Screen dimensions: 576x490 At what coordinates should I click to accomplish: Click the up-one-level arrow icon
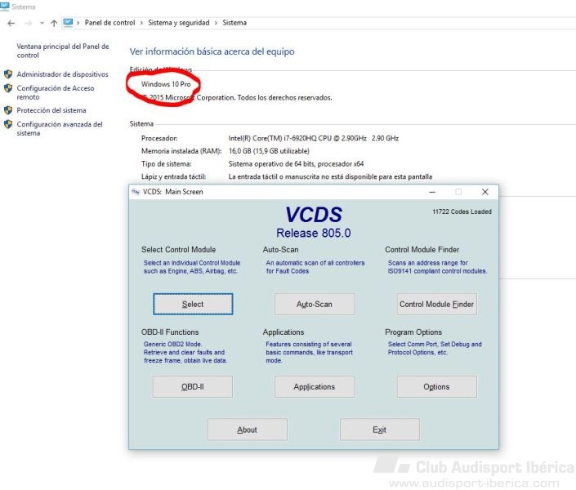pyautogui.click(x=54, y=23)
